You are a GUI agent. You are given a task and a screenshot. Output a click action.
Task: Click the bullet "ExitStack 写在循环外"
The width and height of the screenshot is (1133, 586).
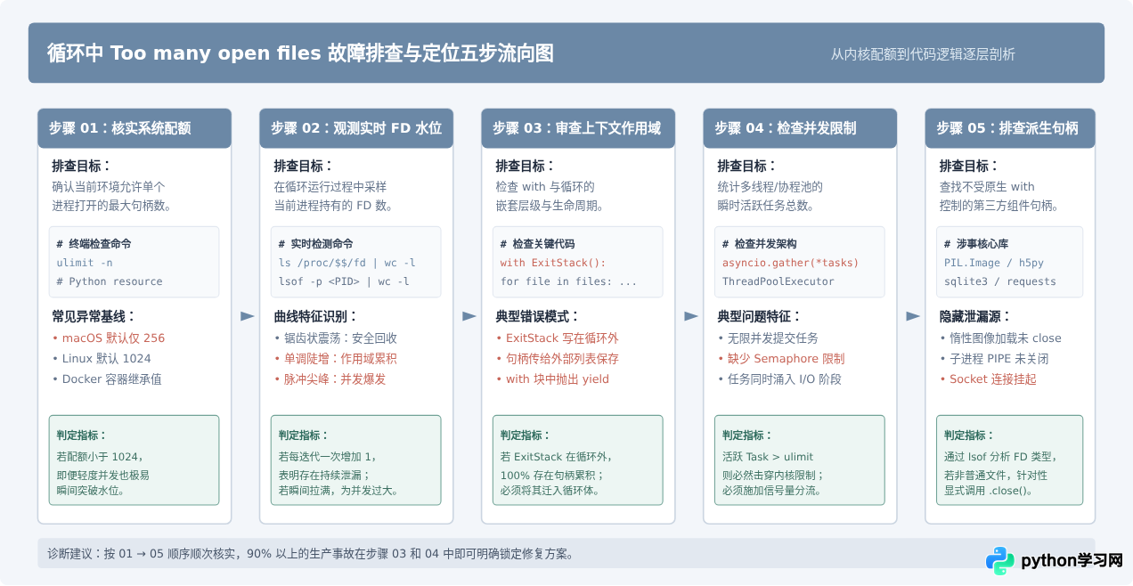coord(558,338)
